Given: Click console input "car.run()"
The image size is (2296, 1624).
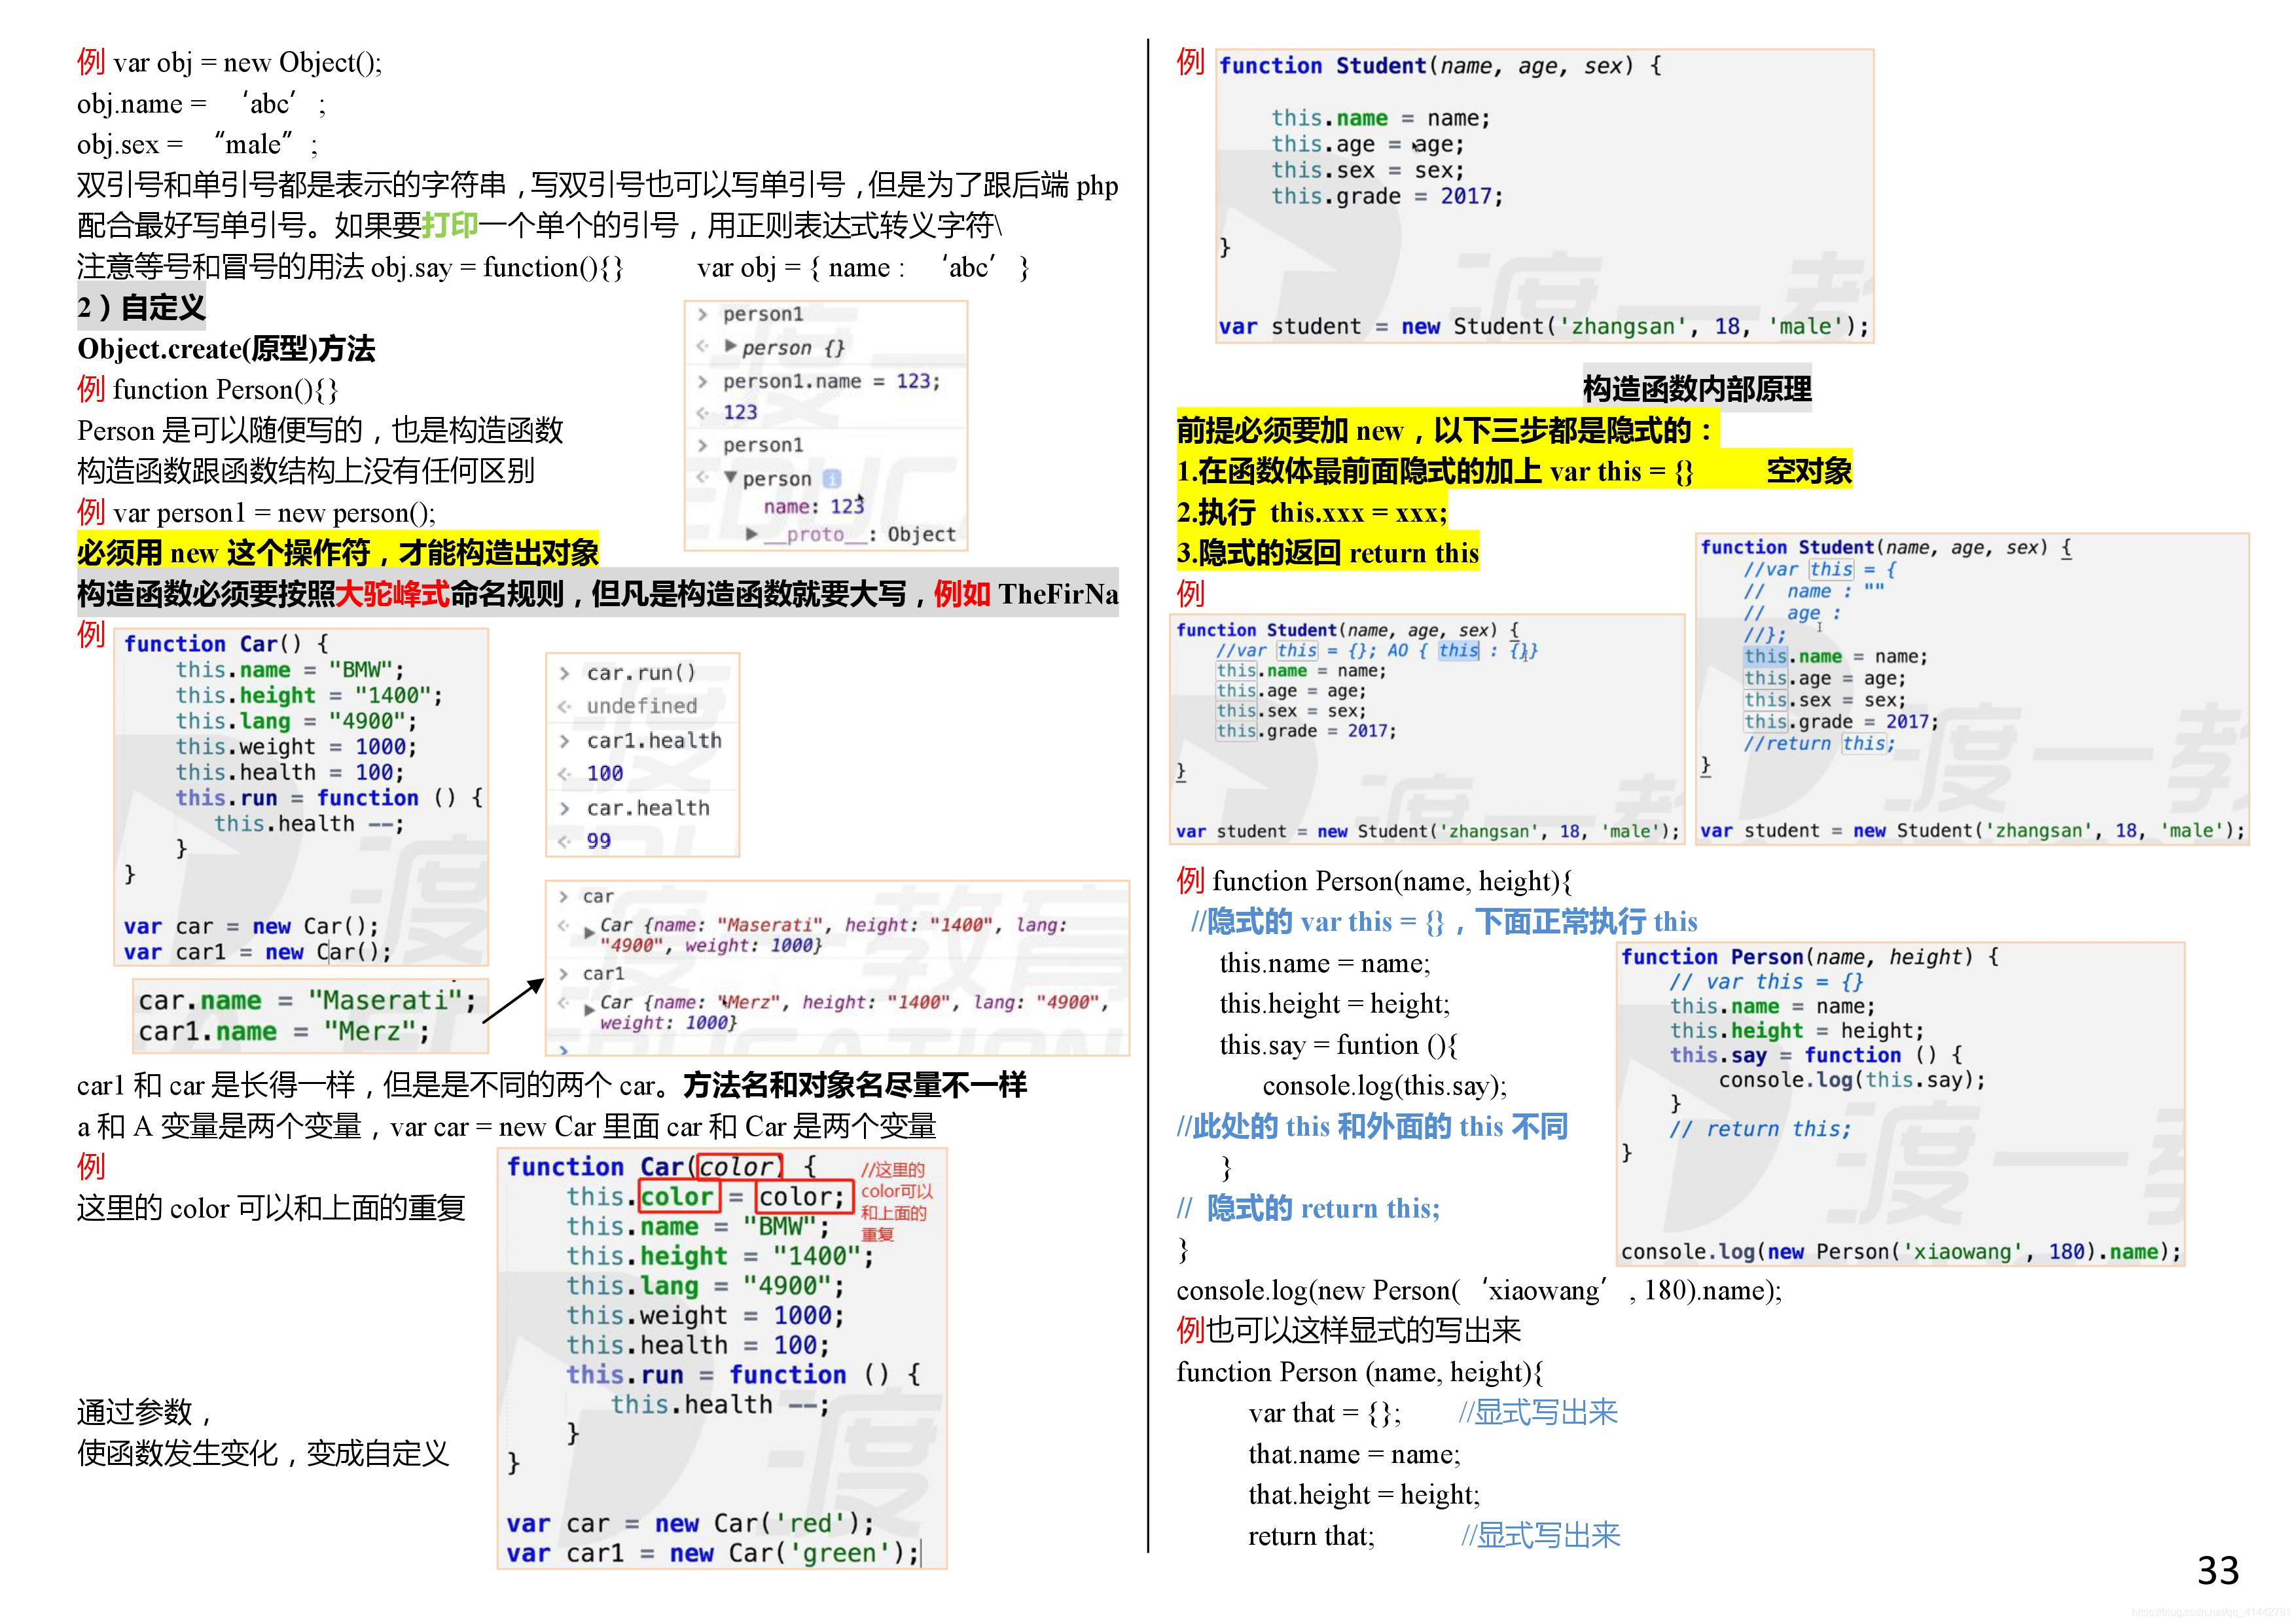Looking at the screenshot, I should point(641,672).
